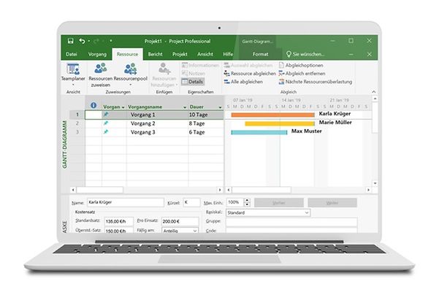The height and width of the screenshot is (292, 439).
Task: Click the Name field containing Karla Krüger
Action: 124,202
